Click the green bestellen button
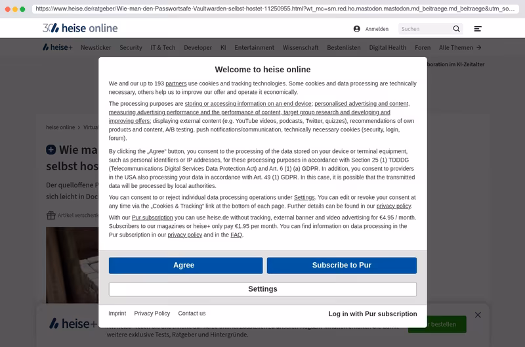The width and height of the screenshot is (525, 347). pyautogui.click(x=437, y=324)
